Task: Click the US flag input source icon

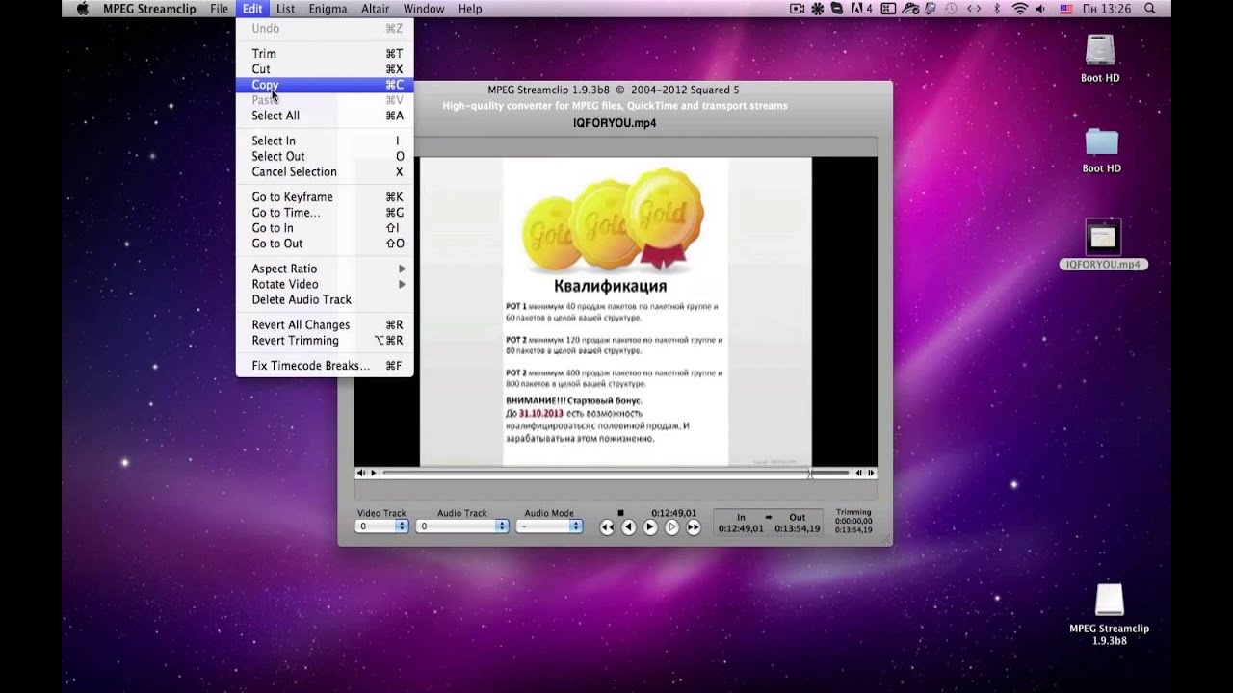Action: coord(1066,9)
